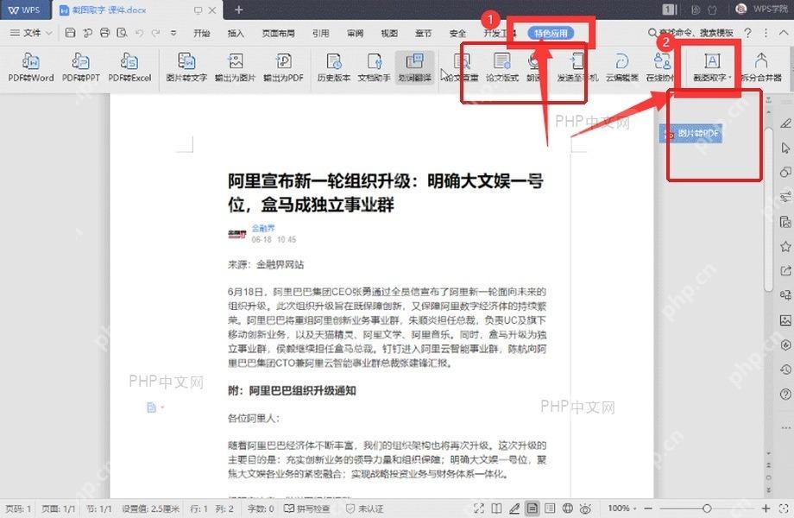Image resolution: width=794 pixels, height=518 pixels.
Task: Toggle eye protection mode icon
Action: (586, 509)
